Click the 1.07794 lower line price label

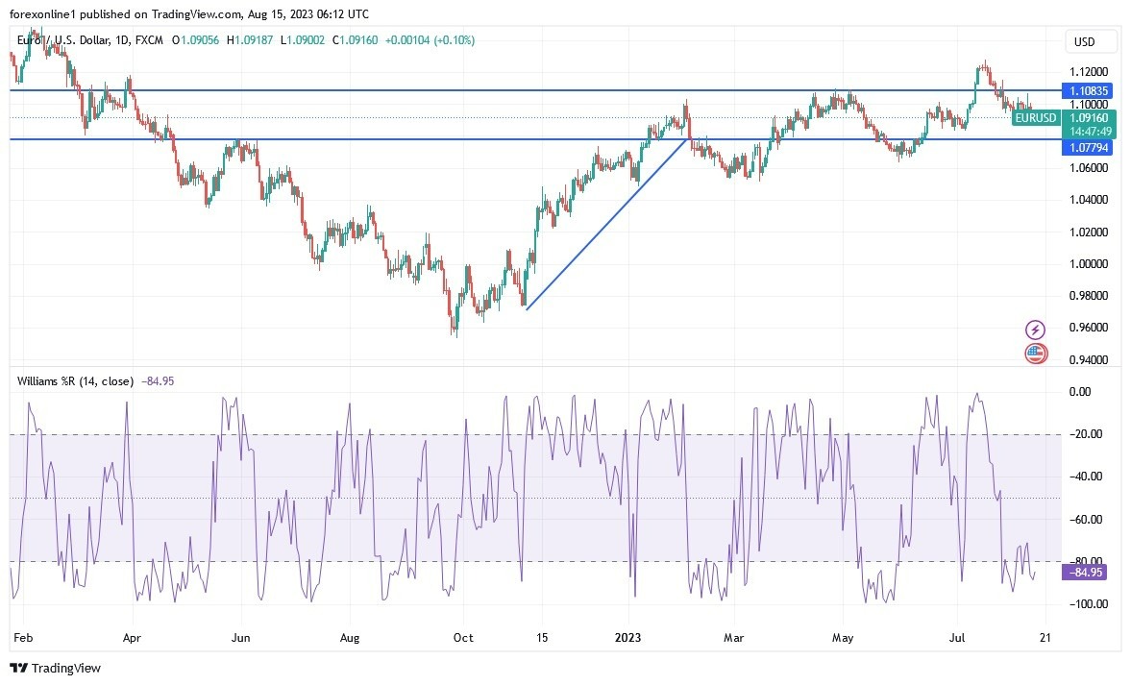(1089, 147)
